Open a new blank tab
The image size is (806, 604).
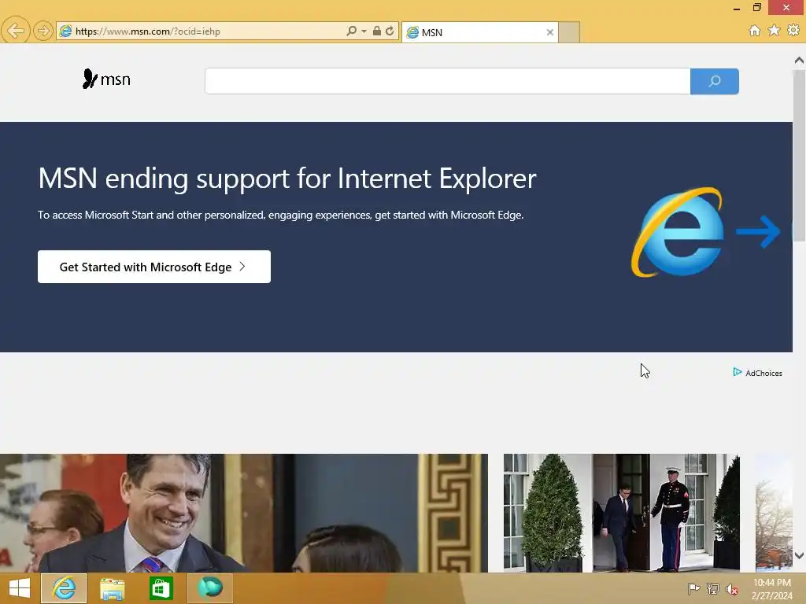coord(569,32)
